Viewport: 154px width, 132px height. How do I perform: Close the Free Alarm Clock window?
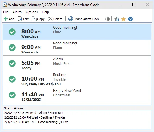coord(147,5)
